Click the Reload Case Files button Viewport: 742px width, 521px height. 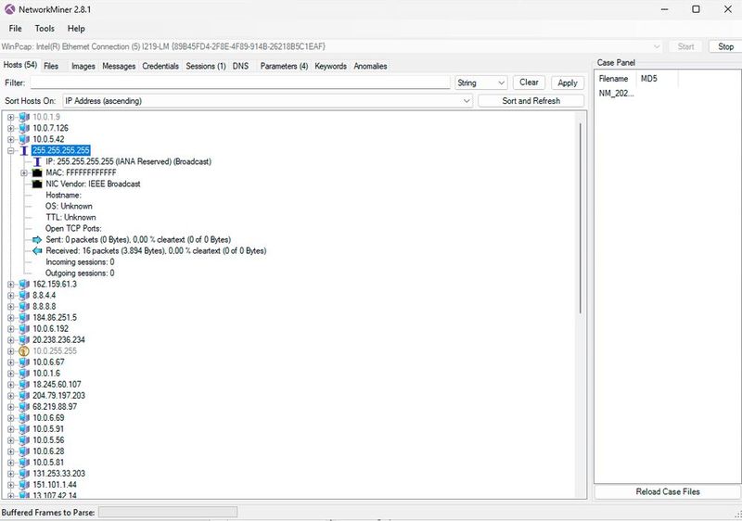click(667, 491)
